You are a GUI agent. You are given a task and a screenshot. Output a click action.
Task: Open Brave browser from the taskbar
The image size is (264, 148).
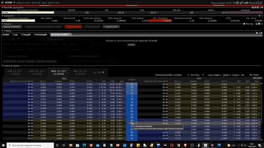pos(185,145)
